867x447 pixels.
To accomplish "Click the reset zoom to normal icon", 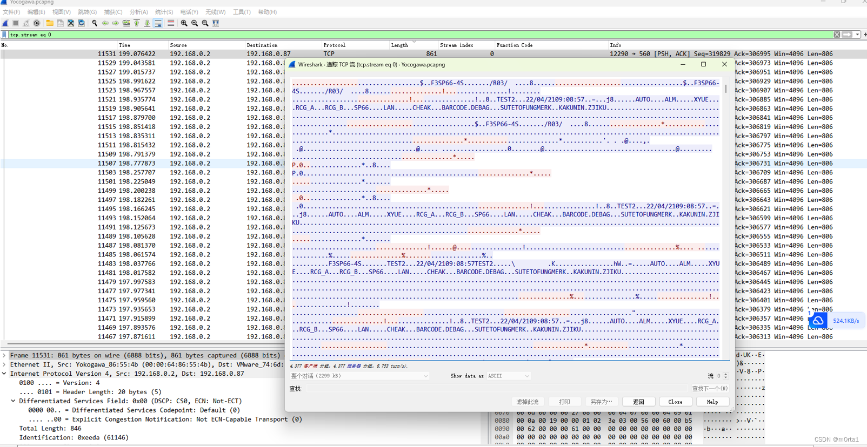I will tap(205, 23).
